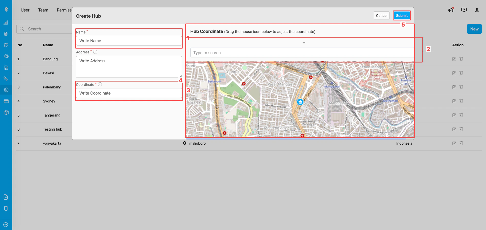Click the Address info icon
The width and height of the screenshot is (486, 230).
[95, 52]
